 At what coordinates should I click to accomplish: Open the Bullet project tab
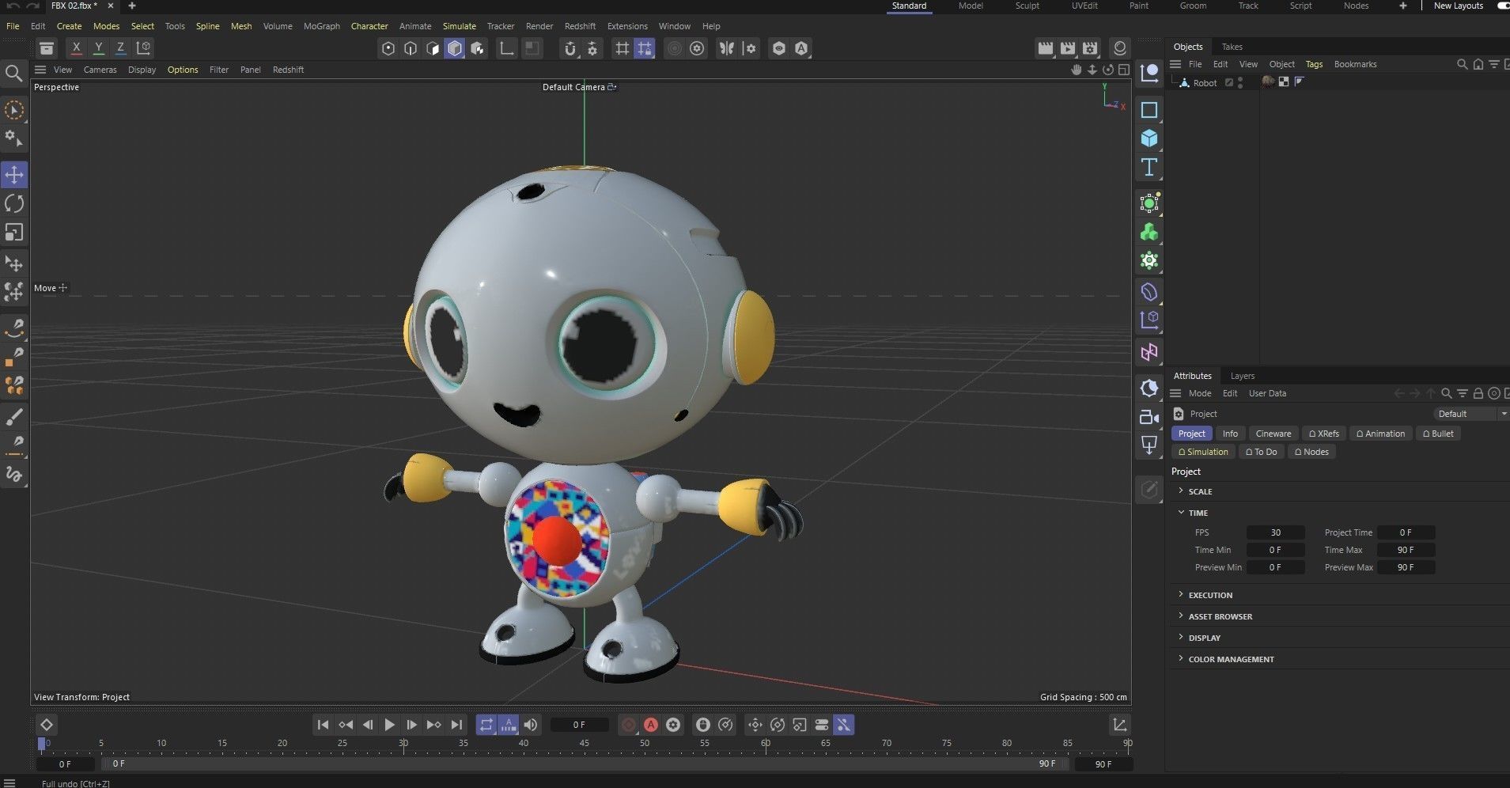(1438, 434)
